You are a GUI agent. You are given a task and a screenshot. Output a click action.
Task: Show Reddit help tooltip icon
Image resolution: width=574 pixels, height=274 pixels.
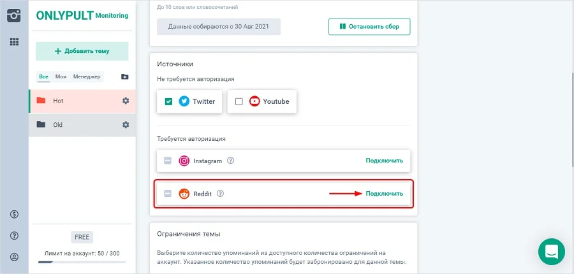click(221, 194)
